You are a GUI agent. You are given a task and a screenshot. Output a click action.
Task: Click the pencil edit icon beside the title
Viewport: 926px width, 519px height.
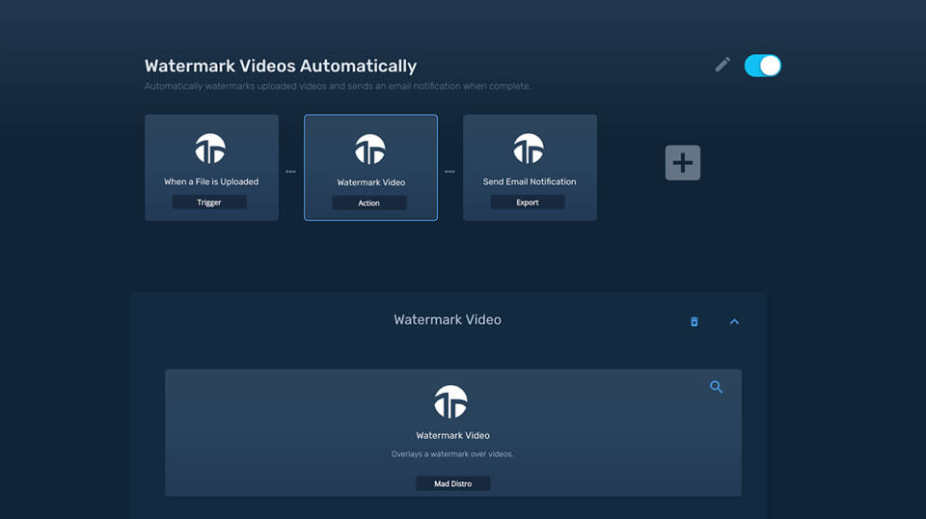[x=722, y=65]
